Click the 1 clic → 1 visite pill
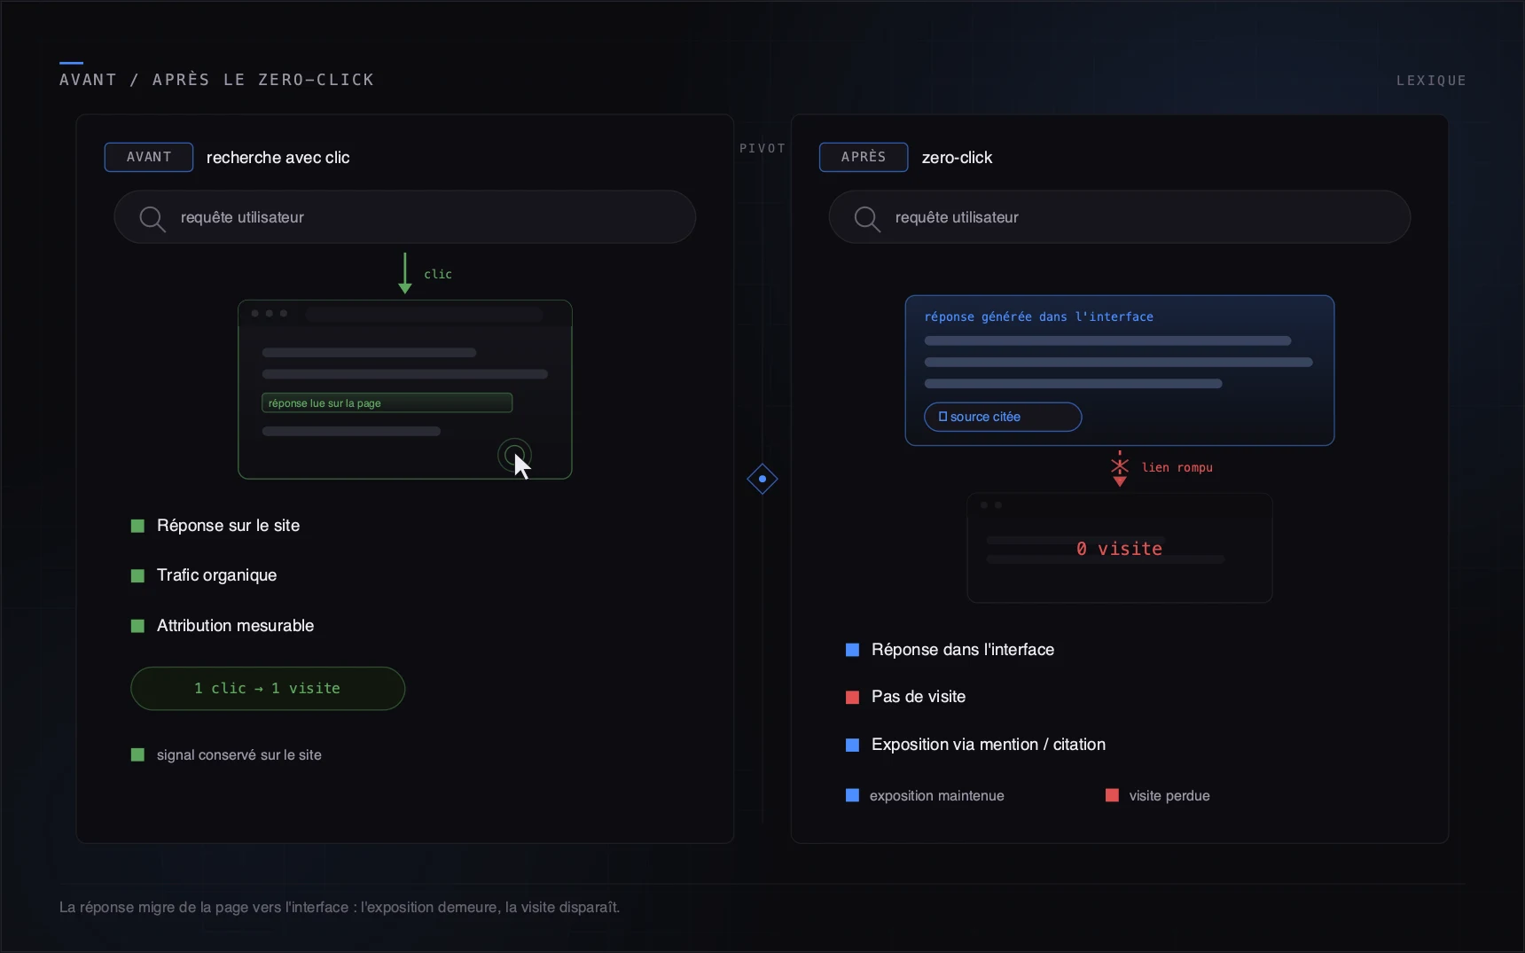This screenshot has width=1525, height=953. point(268,688)
